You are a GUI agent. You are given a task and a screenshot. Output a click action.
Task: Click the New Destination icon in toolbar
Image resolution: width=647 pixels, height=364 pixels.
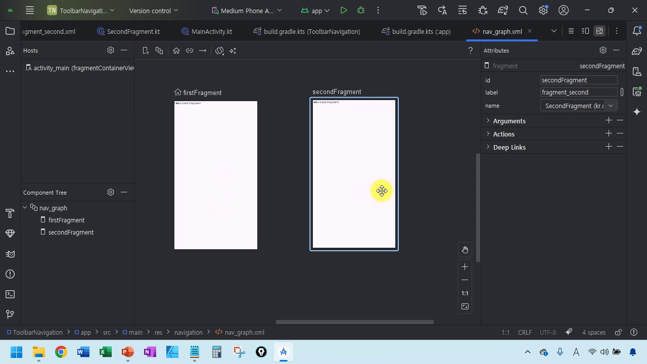point(146,51)
